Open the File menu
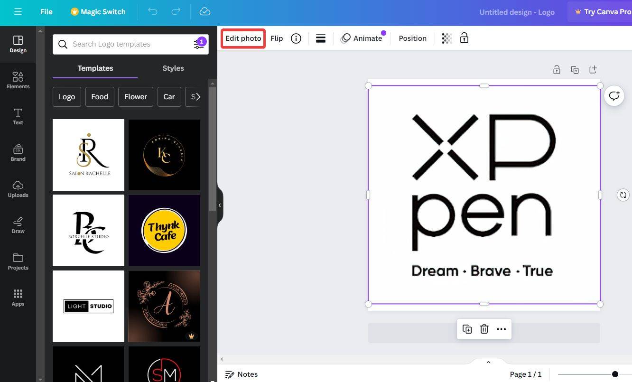632x382 pixels. pyautogui.click(x=46, y=12)
